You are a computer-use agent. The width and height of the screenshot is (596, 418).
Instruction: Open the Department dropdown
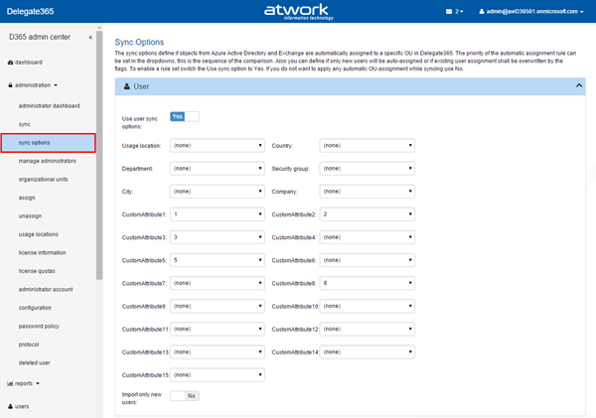(x=217, y=169)
